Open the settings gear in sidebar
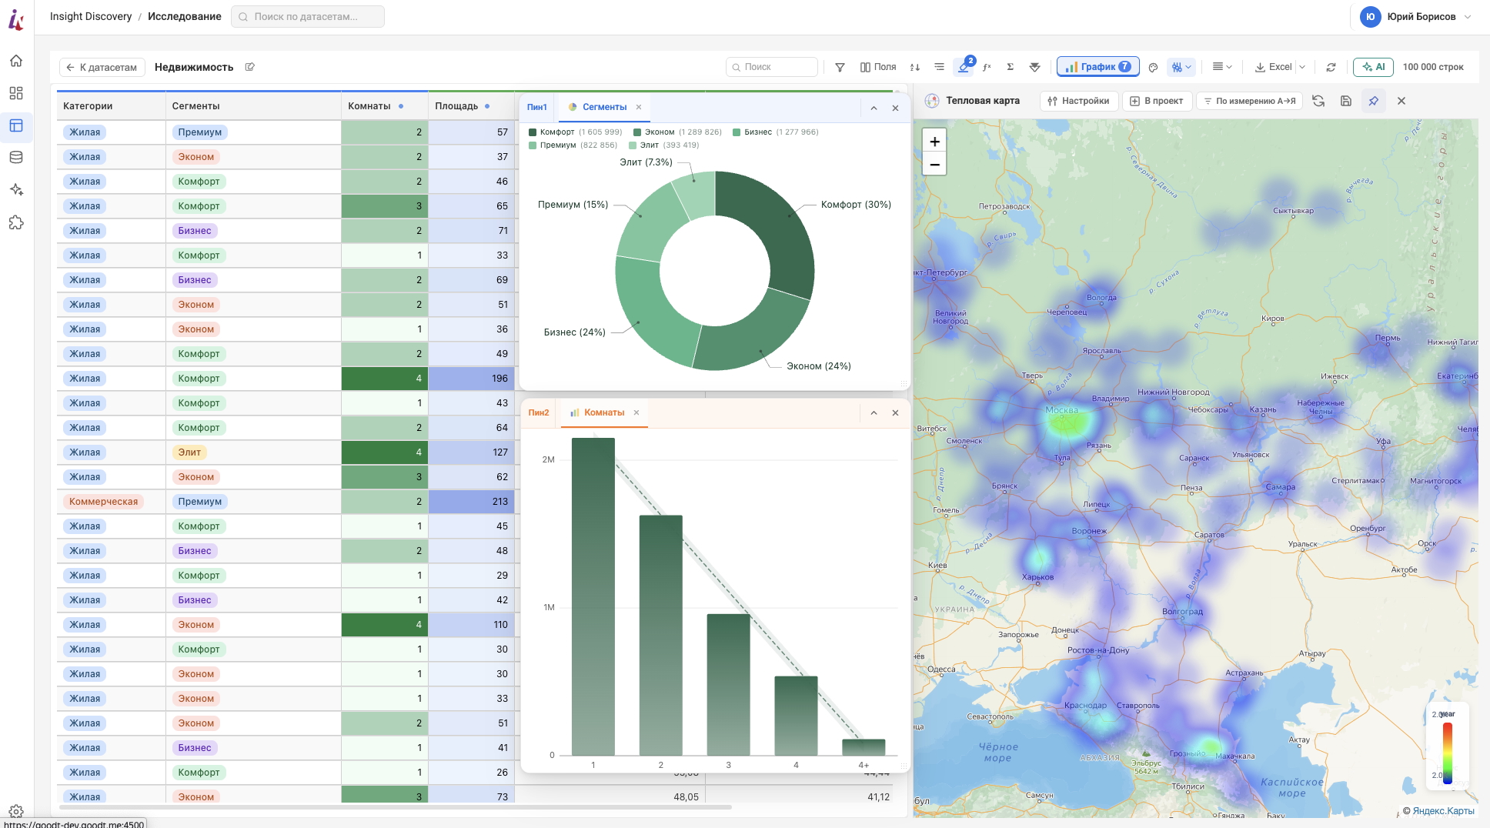 (16, 811)
